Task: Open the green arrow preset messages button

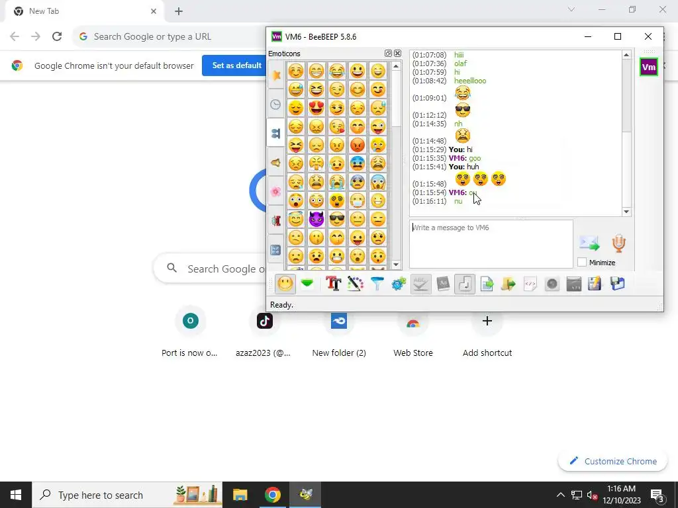Action: (307, 284)
